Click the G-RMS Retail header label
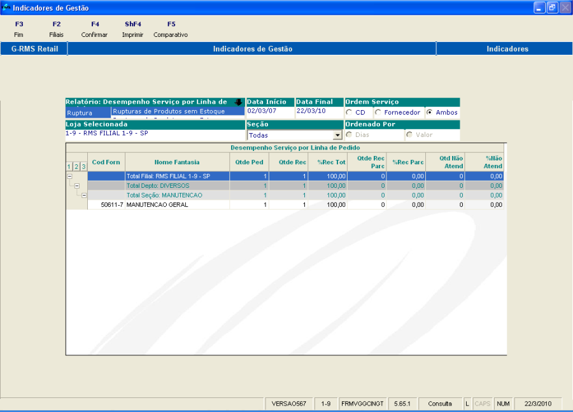 coord(34,49)
